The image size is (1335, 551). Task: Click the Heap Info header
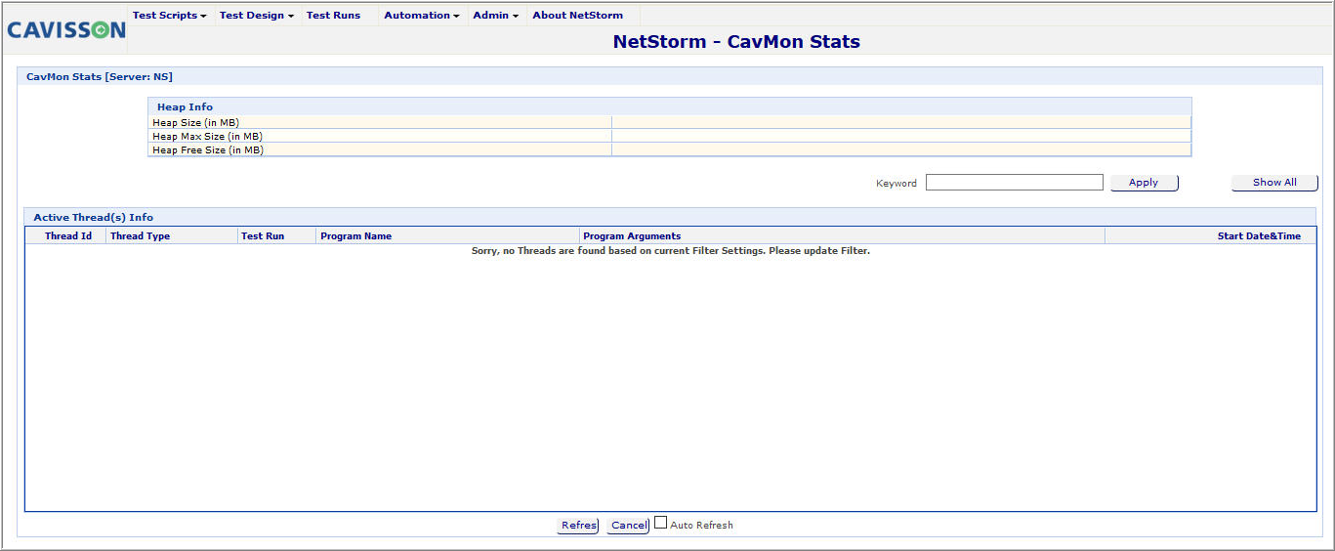tap(185, 107)
